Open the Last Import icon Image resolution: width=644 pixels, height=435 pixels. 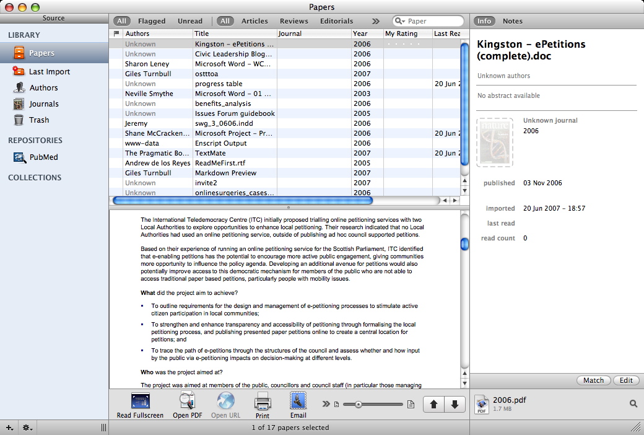pyautogui.click(x=18, y=71)
